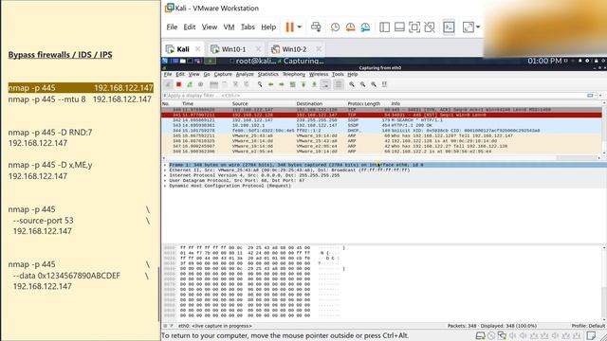Jump to first packet icon
The height and width of the screenshot is (341, 607).
(303, 84)
